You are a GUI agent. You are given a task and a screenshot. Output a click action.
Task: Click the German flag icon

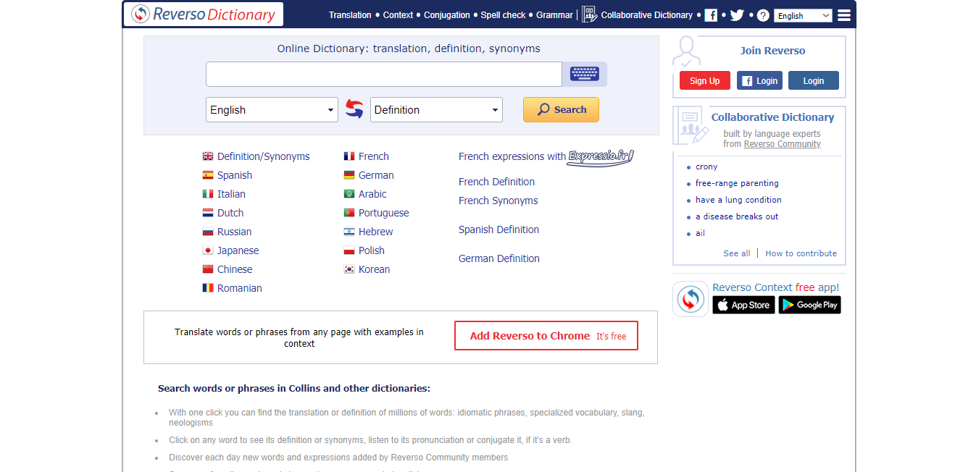(x=349, y=175)
